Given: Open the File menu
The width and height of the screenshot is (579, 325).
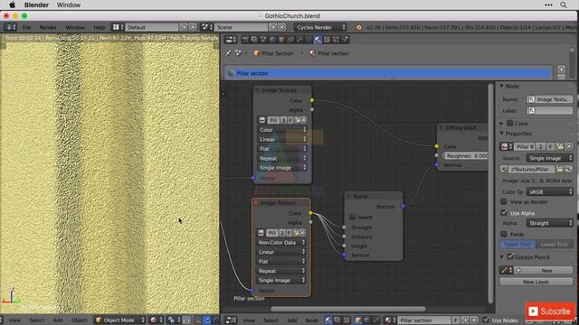Looking at the screenshot, I should pyautogui.click(x=26, y=27).
